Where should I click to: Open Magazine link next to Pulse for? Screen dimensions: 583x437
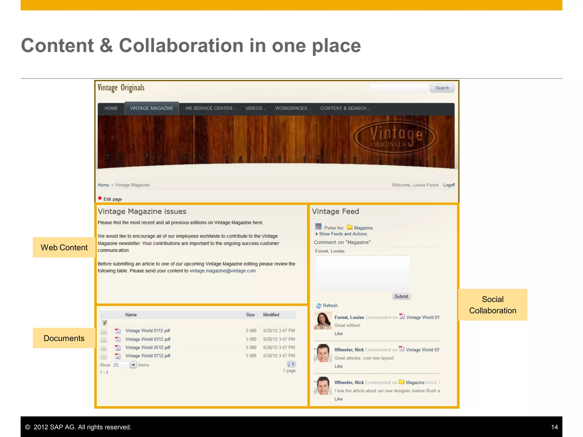pos(363,228)
